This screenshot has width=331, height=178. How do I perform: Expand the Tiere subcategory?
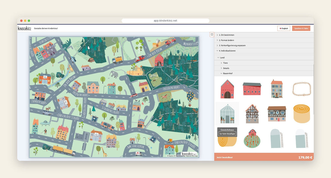click(264, 63)
